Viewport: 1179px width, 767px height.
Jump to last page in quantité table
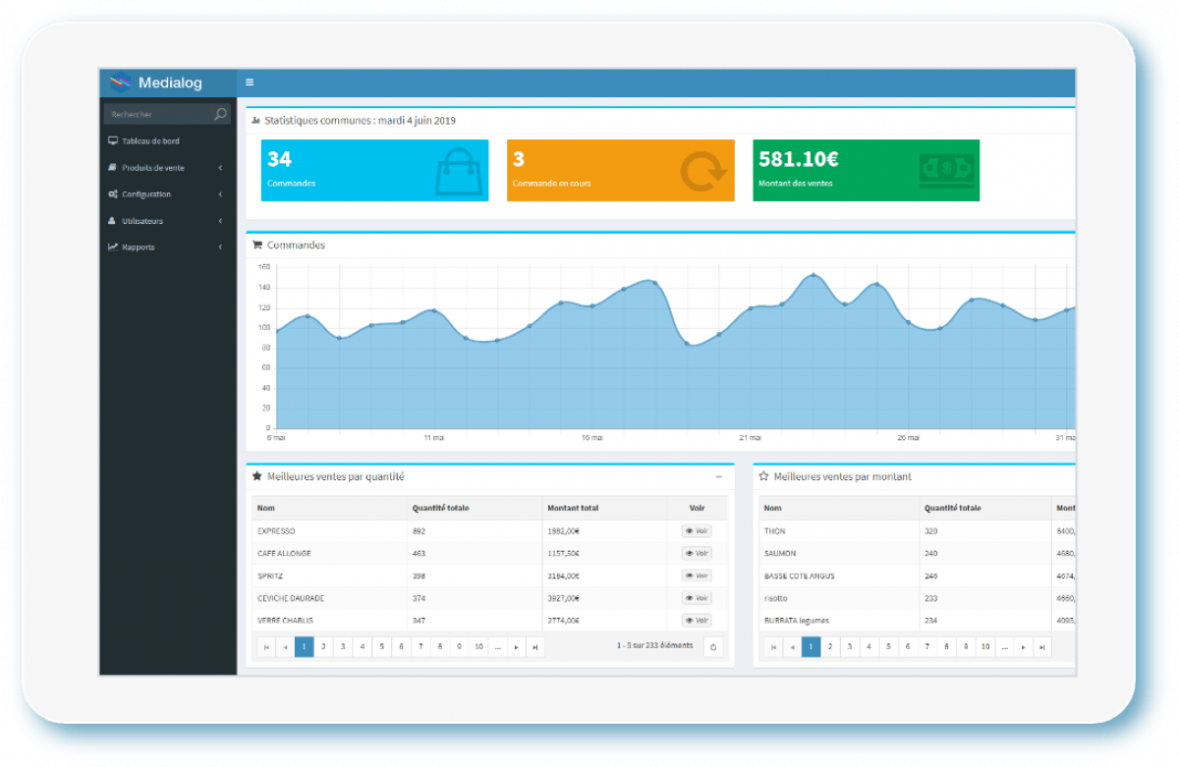(x=534, y=646)
